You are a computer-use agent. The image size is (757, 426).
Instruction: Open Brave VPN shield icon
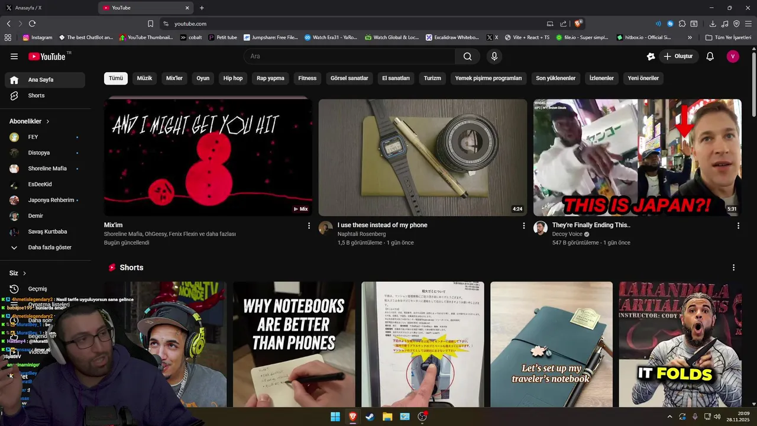tap(736, 24)
